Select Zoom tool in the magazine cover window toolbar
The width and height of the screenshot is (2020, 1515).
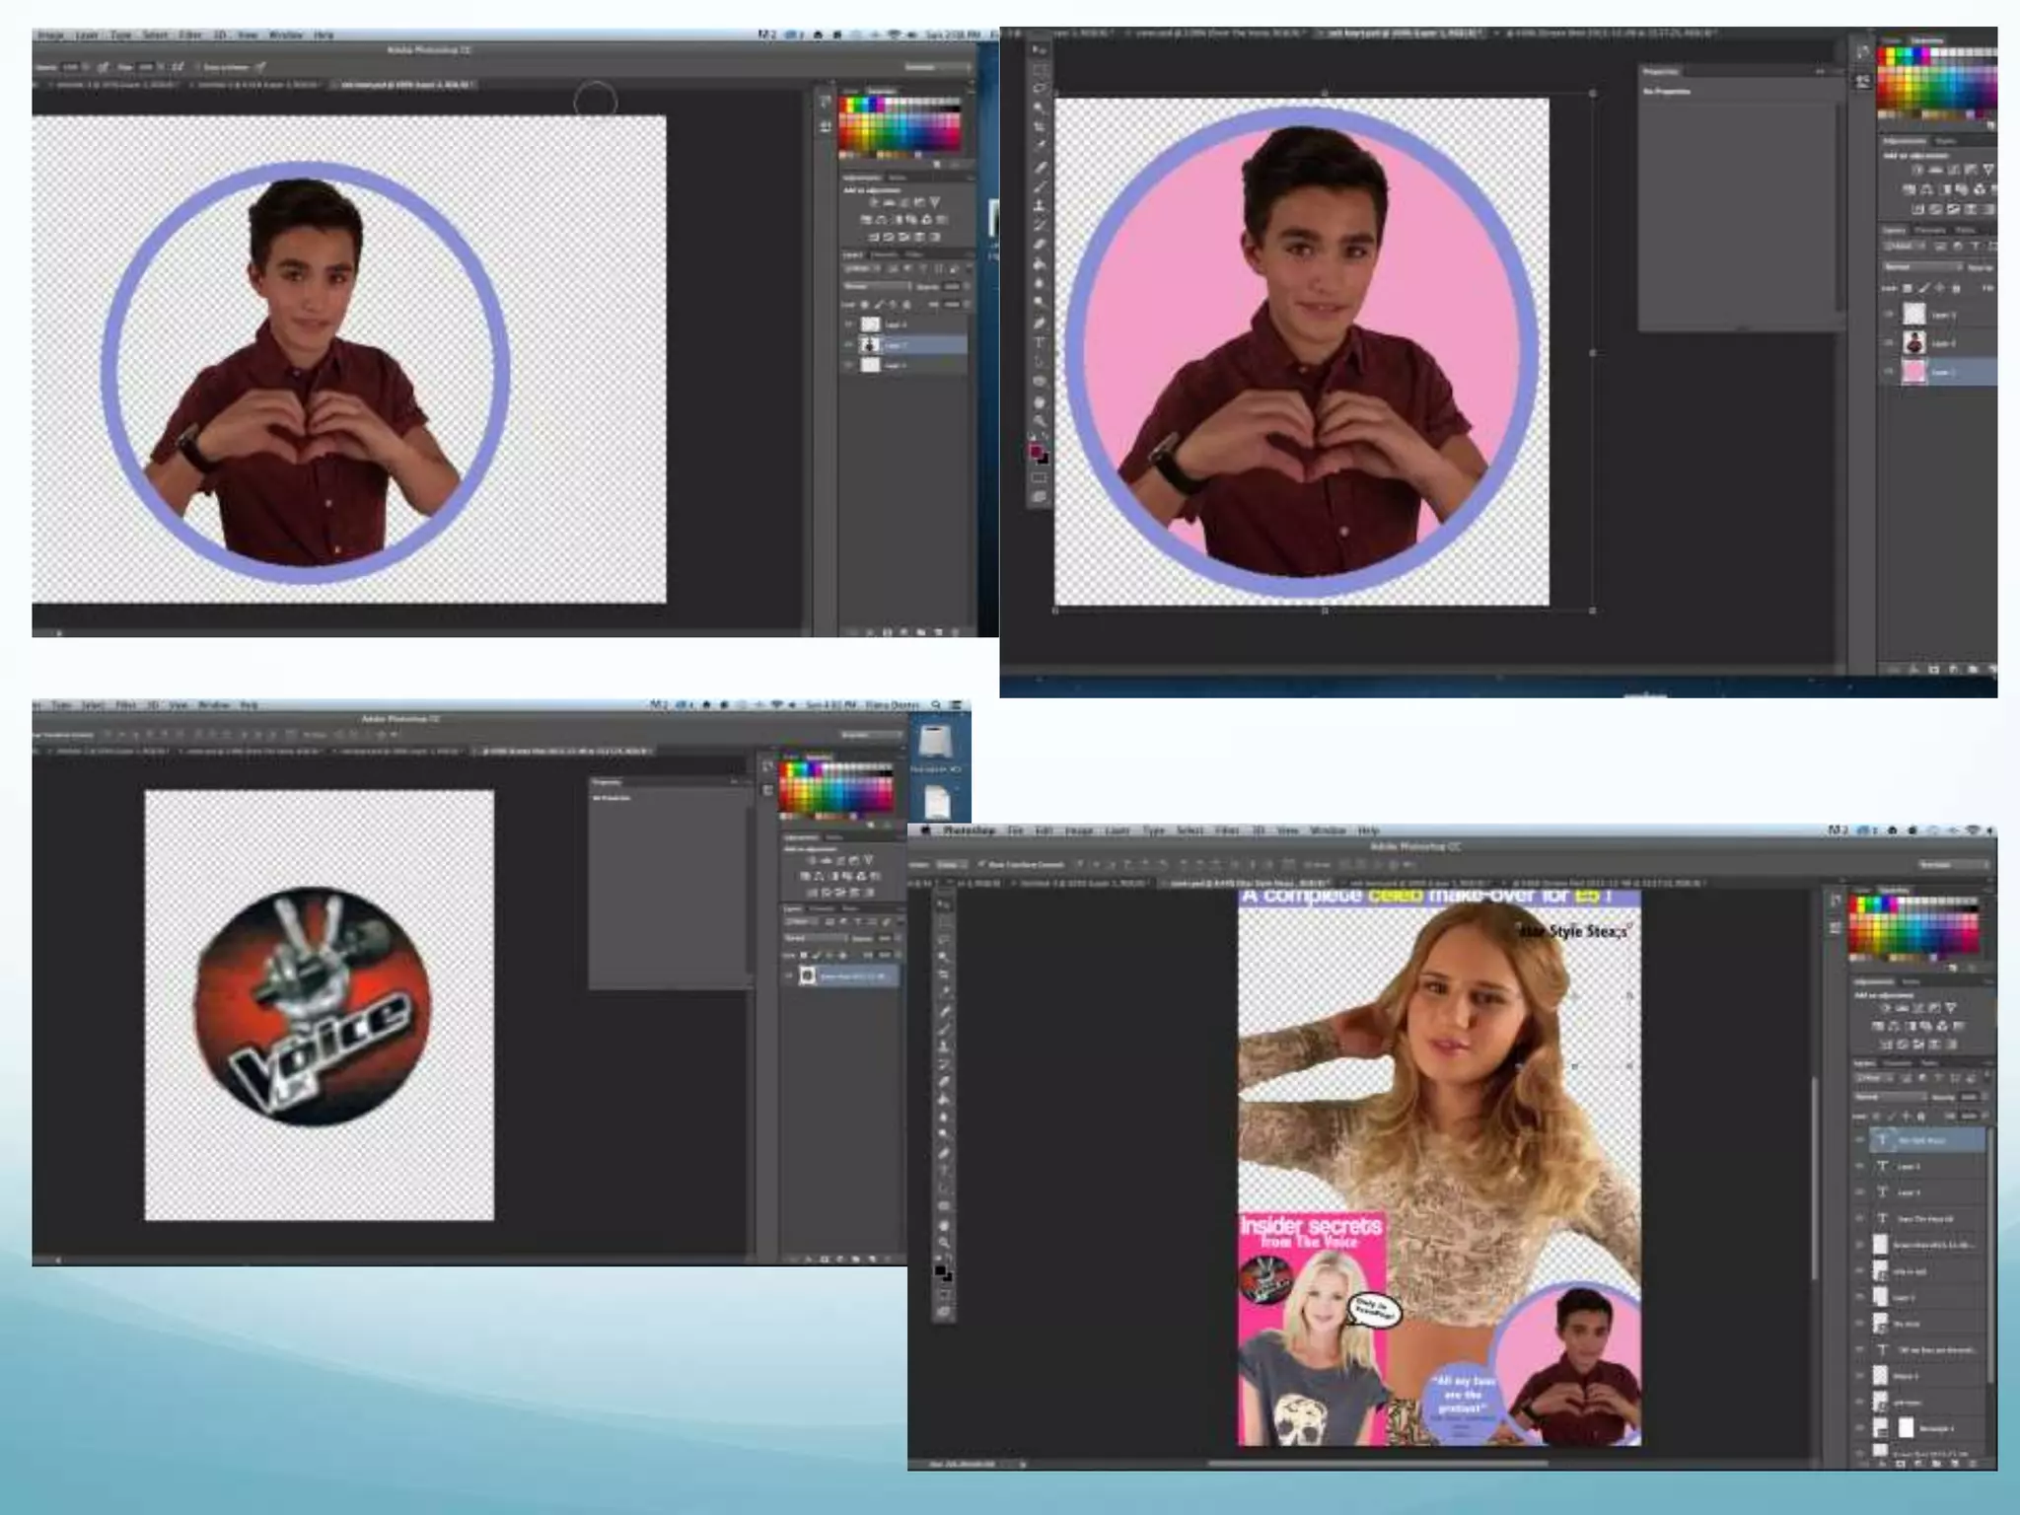pos(944,1243)
